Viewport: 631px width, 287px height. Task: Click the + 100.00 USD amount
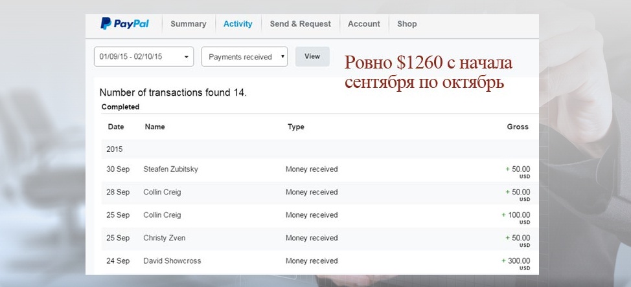coord(516,215)
